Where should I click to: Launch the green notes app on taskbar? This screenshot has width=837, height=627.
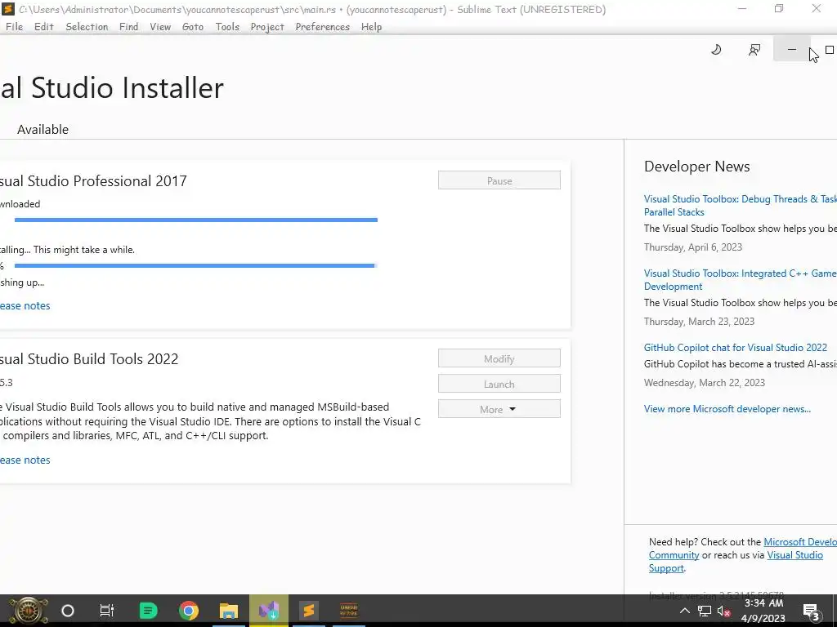[149, 611]
